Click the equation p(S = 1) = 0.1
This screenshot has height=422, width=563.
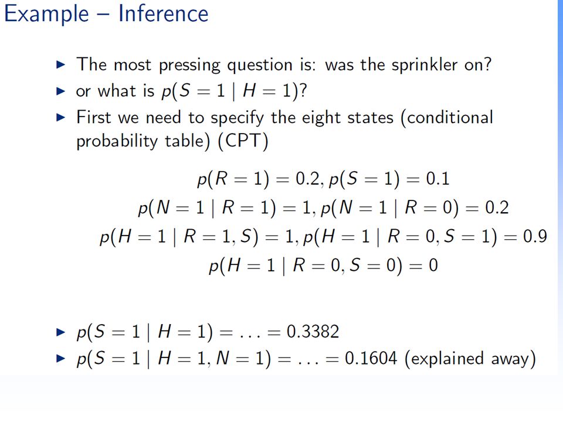(389, 179)
